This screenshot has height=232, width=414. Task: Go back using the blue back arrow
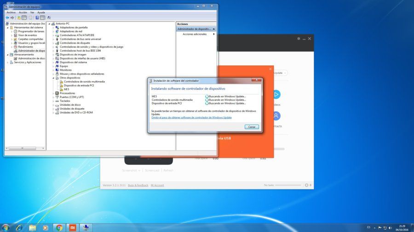(7, 17)
